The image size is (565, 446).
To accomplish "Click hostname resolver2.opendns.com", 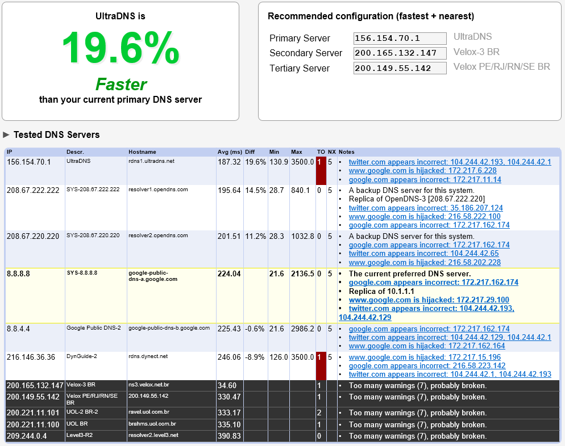I will click(158, 235).
